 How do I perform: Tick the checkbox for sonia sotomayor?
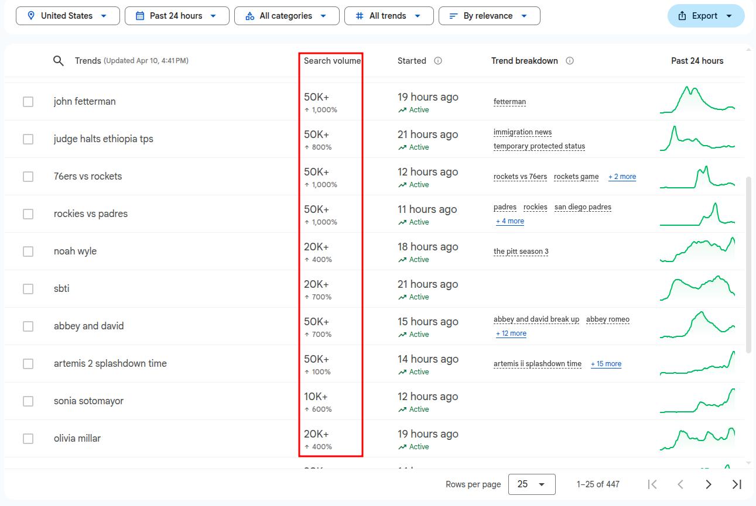pos(28,401)
